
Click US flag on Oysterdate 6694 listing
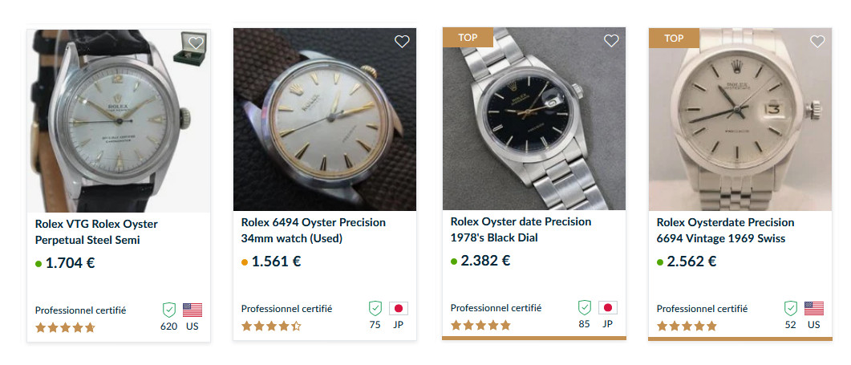pos(814,308)
